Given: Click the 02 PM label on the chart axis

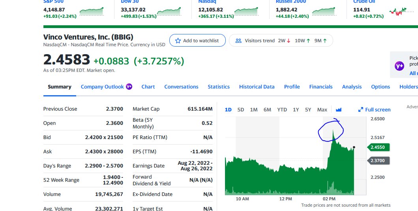Looking at the screenshot, I should 329,199.
